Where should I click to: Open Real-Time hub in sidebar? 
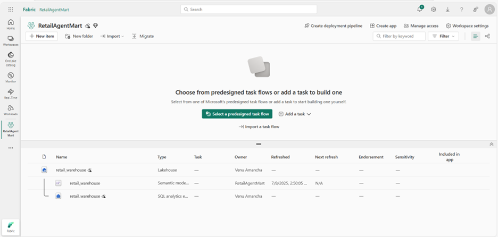[11, 94]
